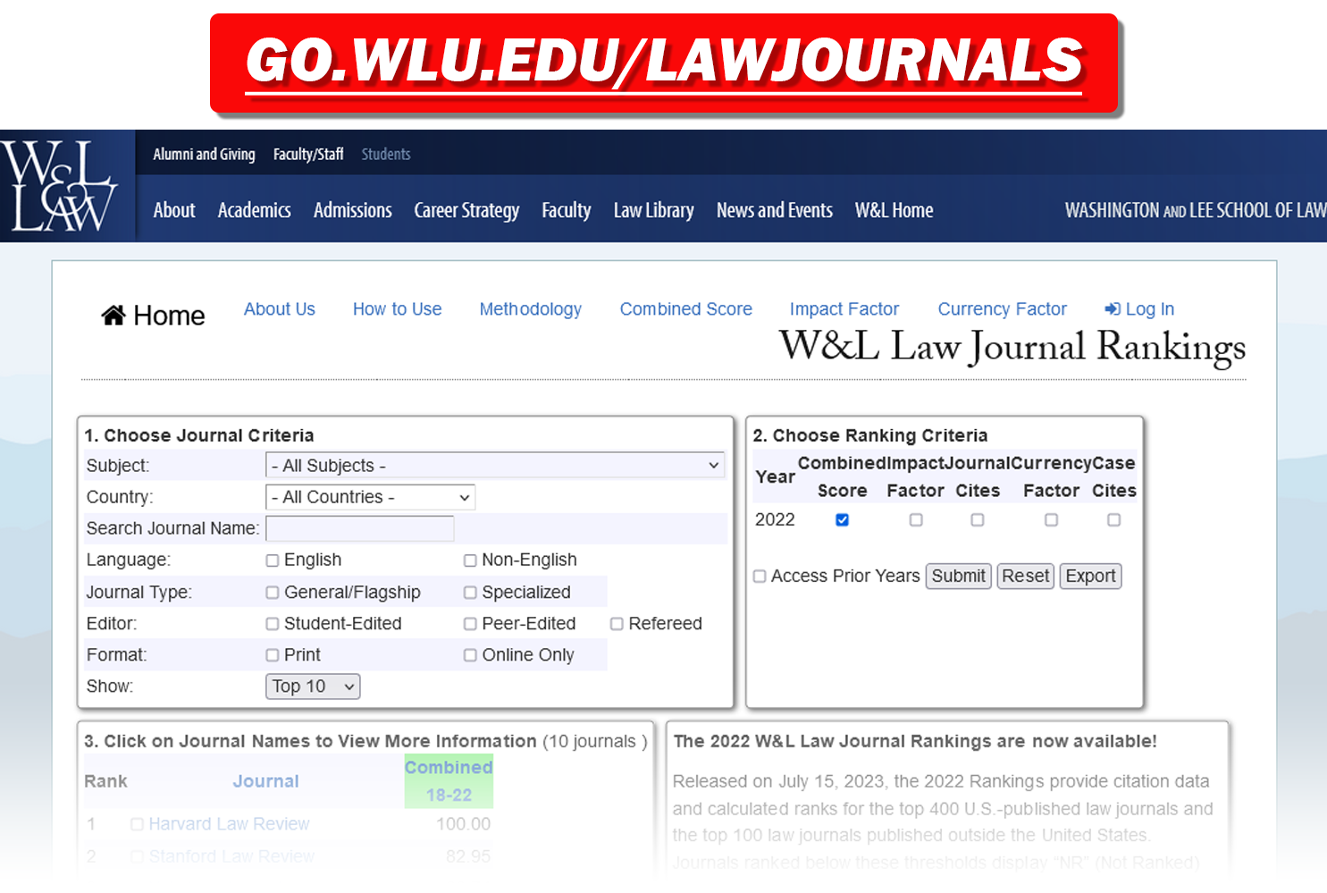Image resolution: width=1327 pixels, height=893 pixels.
Task: Go to W&L Home
Action: [894, 210]
